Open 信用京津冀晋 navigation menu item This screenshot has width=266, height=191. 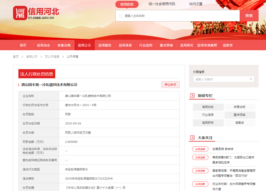[207, 45]
